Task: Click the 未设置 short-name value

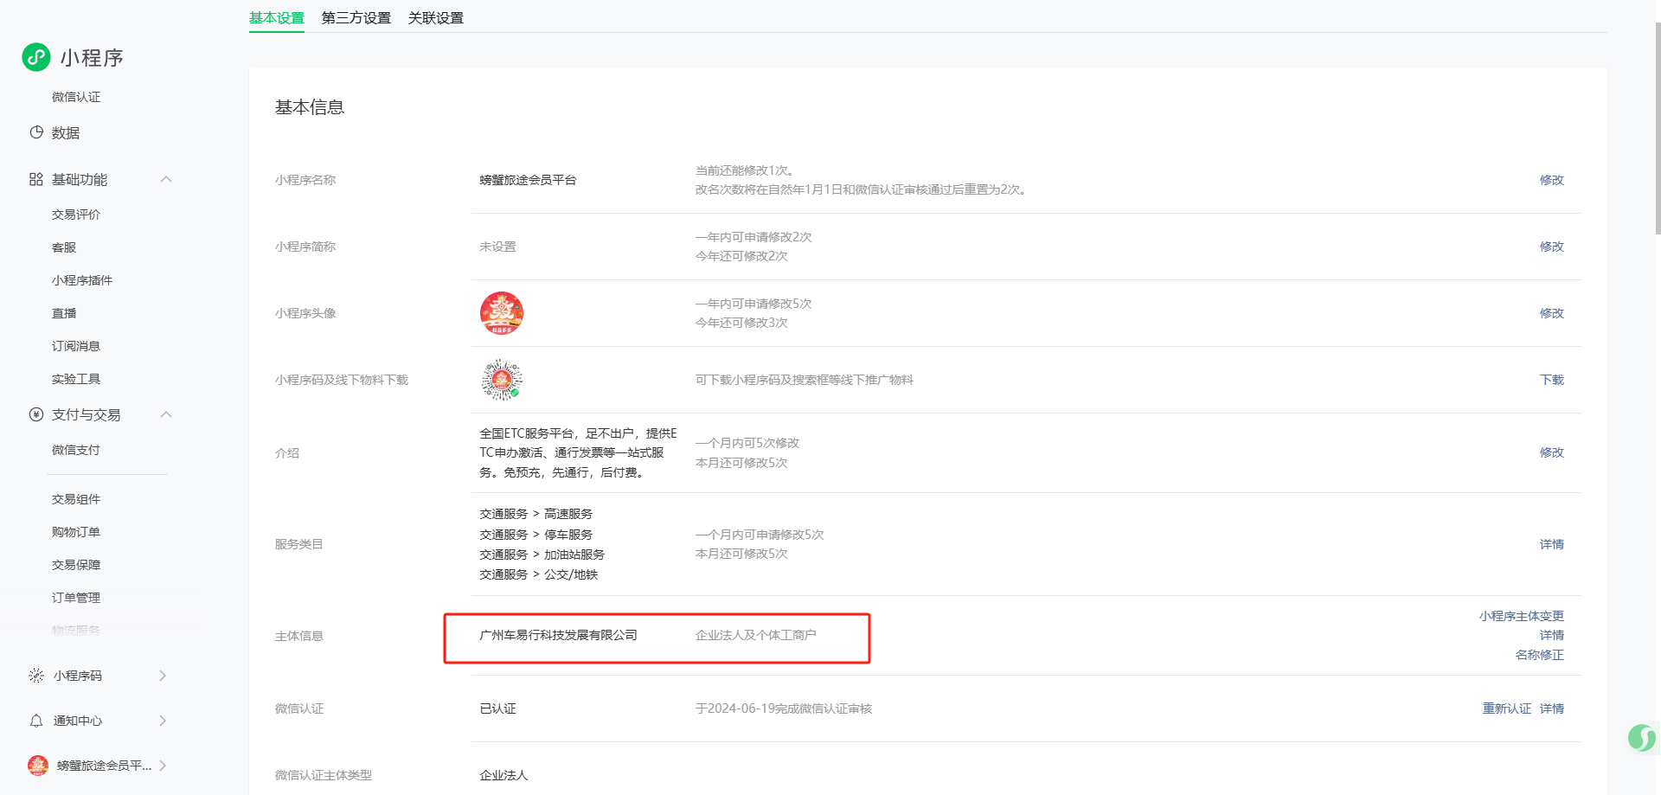Action: 498,247
